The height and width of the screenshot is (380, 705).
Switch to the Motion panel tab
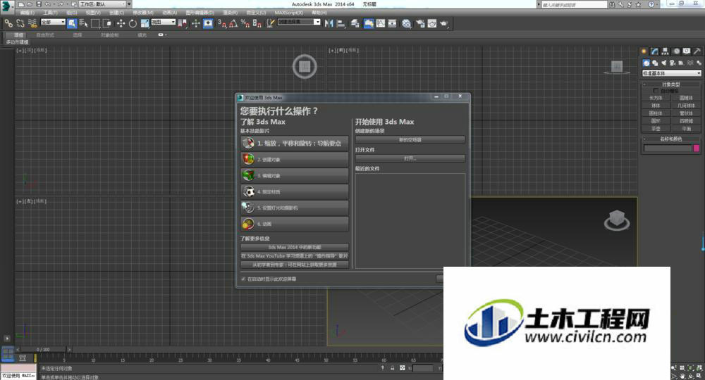click(677, 51)
